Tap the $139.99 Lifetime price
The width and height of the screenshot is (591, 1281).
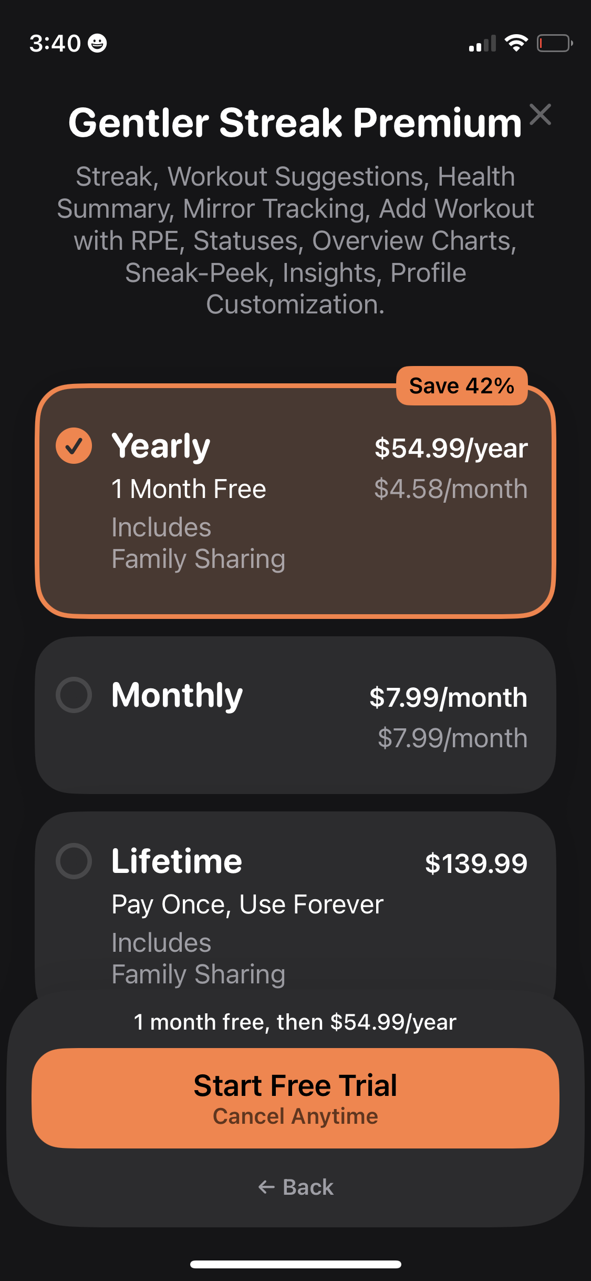coord(476,863)
